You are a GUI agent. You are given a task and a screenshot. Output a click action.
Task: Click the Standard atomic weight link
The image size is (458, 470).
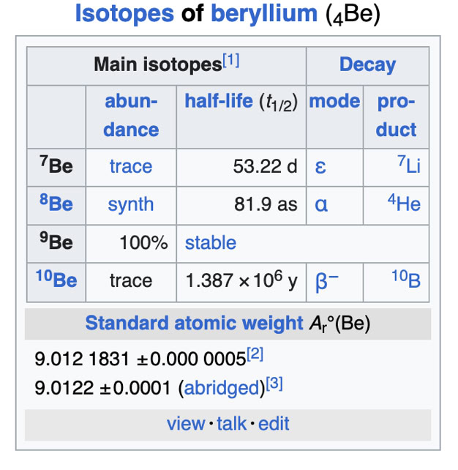click(193, 323)
